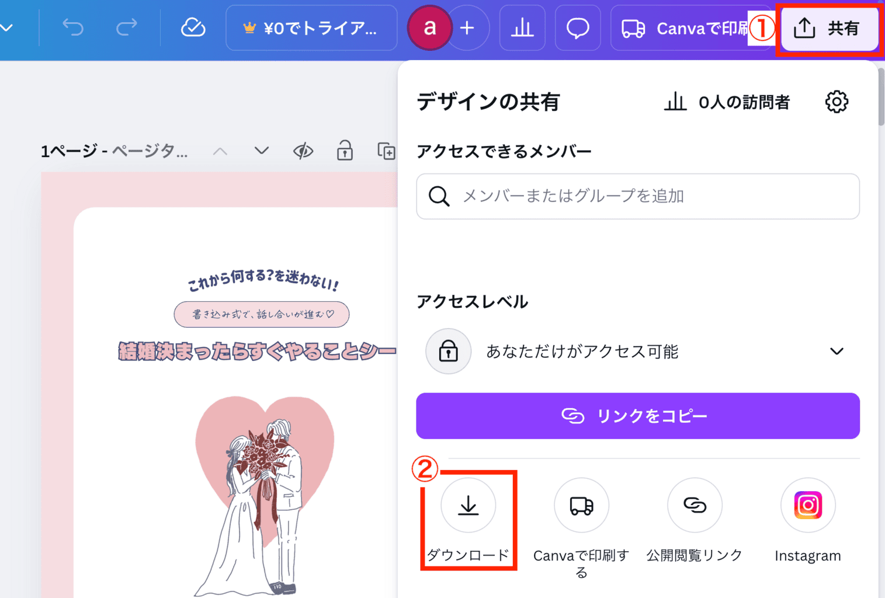Click the メンバーまたはグループを追加 search field
Viewport: 885px width, 598px height.
point(638,196)
